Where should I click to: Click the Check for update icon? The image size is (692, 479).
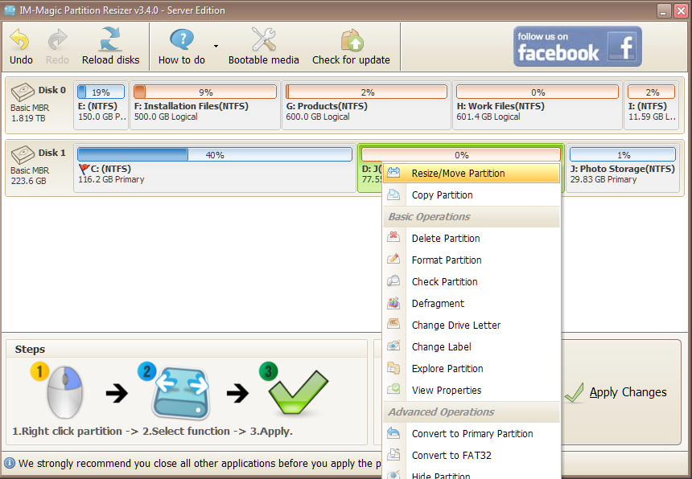(351, 40)
